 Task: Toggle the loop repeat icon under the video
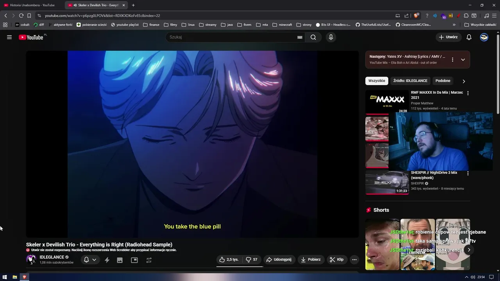pos(149,260)
